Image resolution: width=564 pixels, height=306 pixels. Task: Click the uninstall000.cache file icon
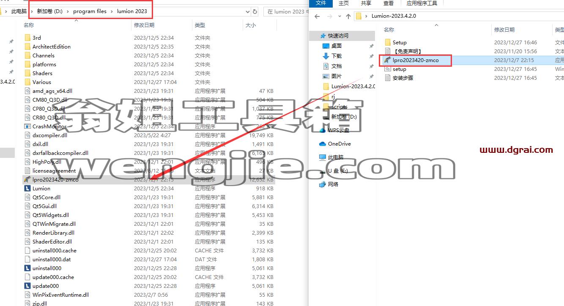click(x=27, y=250)
